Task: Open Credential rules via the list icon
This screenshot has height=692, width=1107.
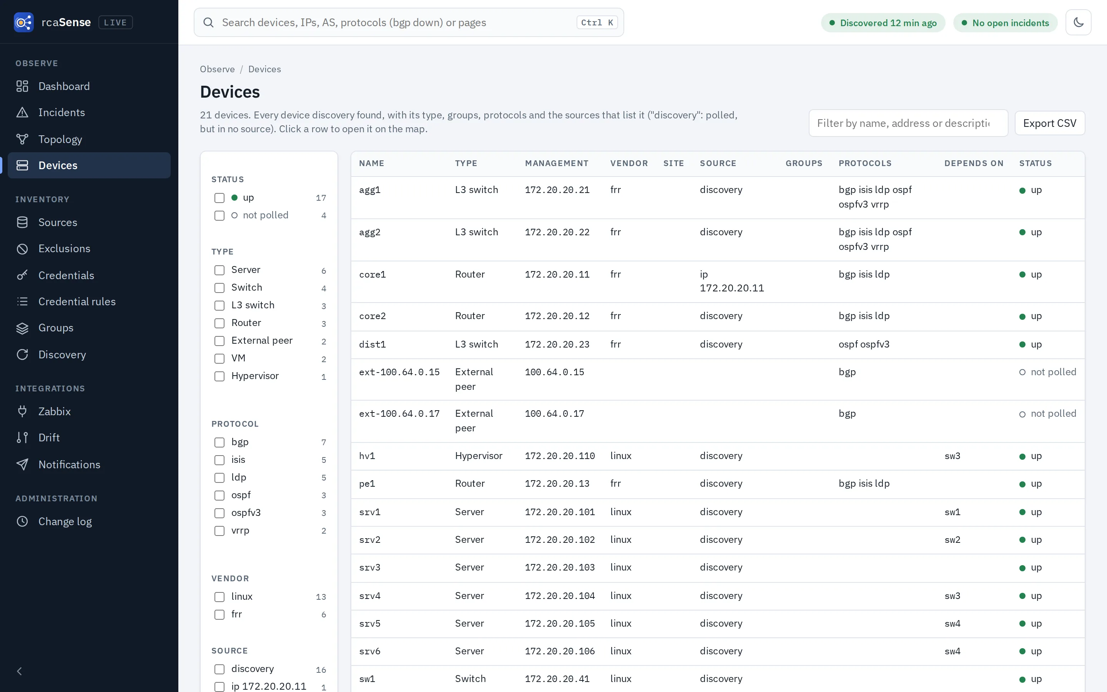Action: point(22,302)
